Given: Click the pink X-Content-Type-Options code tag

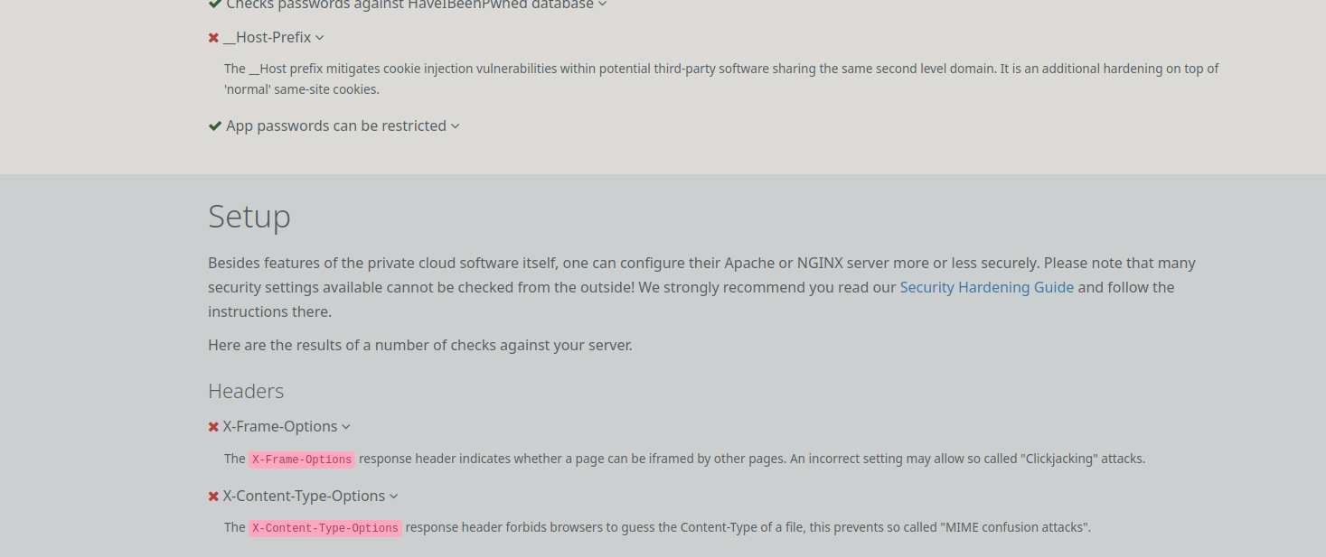Looking at the screenshot, I should [325, 528].
